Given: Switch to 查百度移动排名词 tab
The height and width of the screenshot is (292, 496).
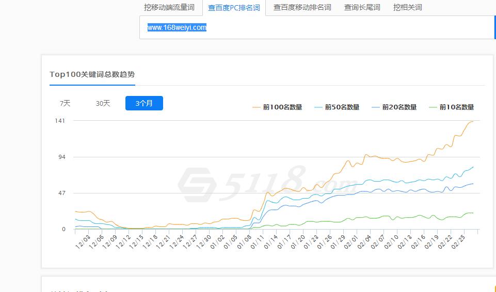Looking at the screenshot, I should click(302, 7).
